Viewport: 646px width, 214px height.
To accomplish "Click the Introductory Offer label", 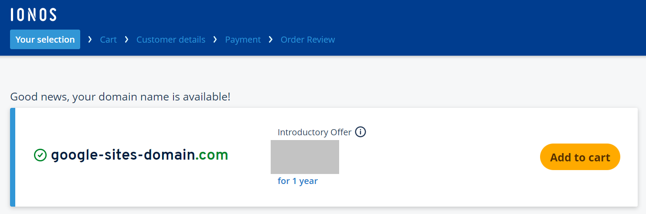I will (314, 132).
